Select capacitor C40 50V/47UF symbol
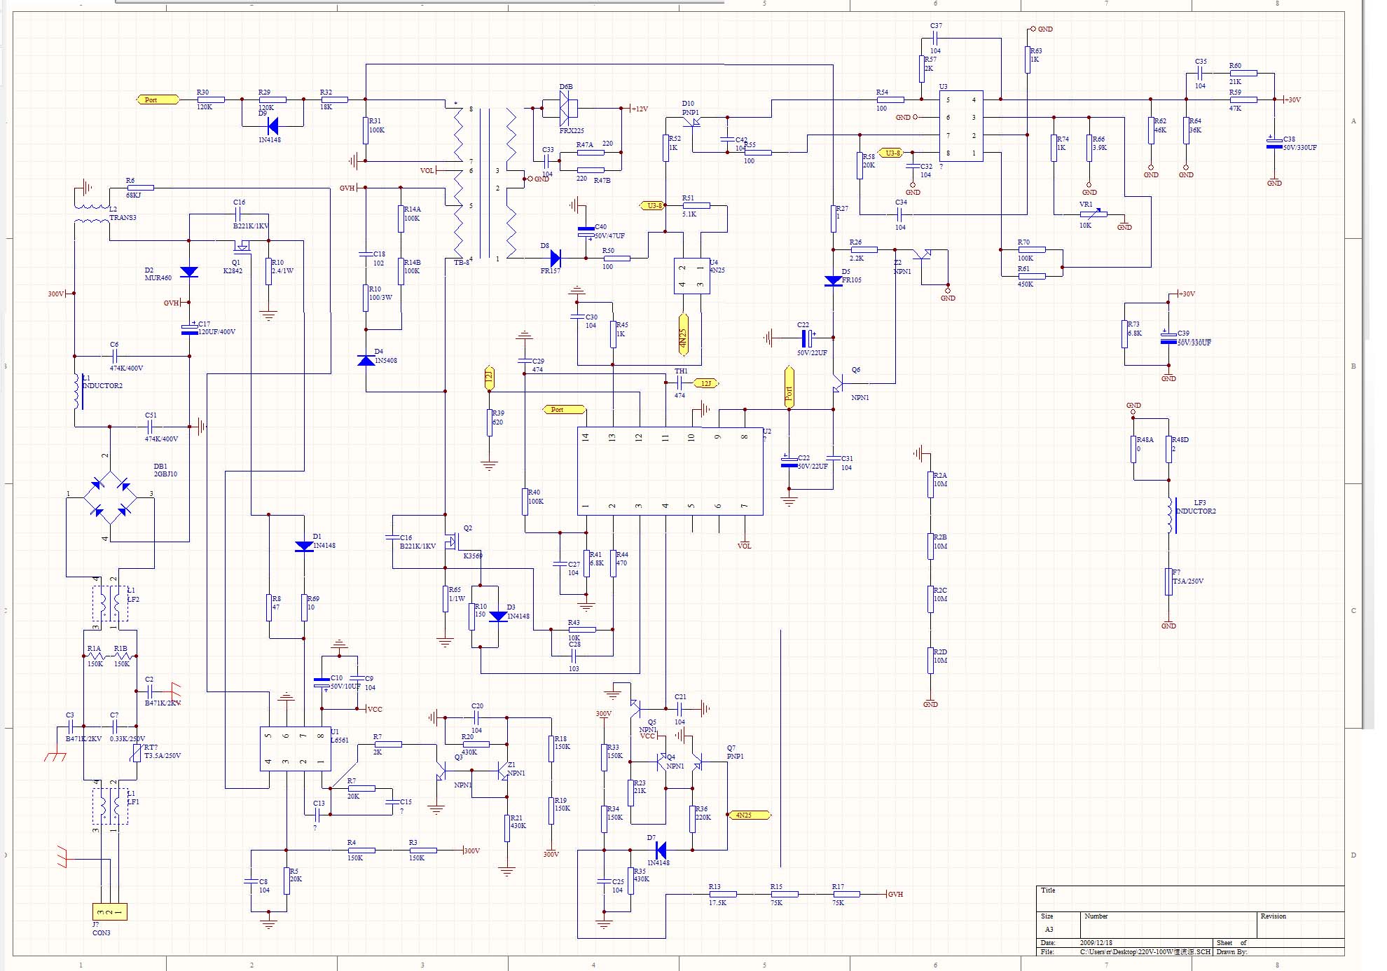Viewport: 1387px width, 971px height. click(586, 232)
